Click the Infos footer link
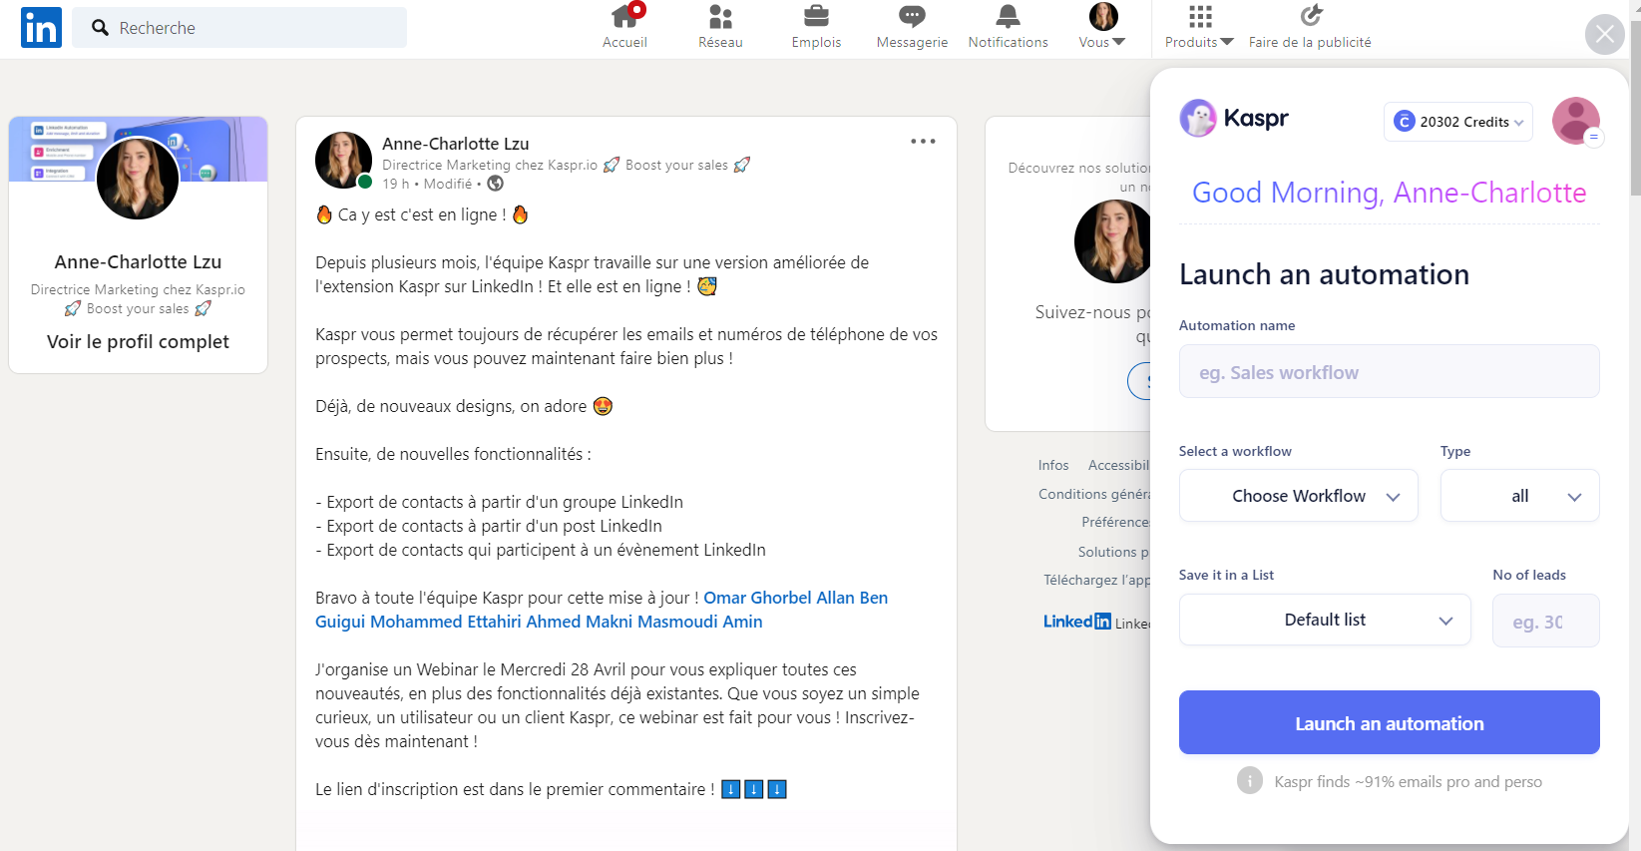1641x851 pixels. click(1053, 465)
